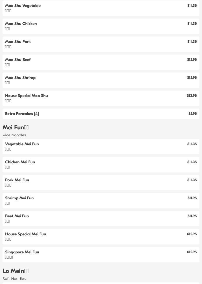The height and width of the screenshot is (284, 202).
Task: Click the Mei Fun section heading
Action: (15, 128)
